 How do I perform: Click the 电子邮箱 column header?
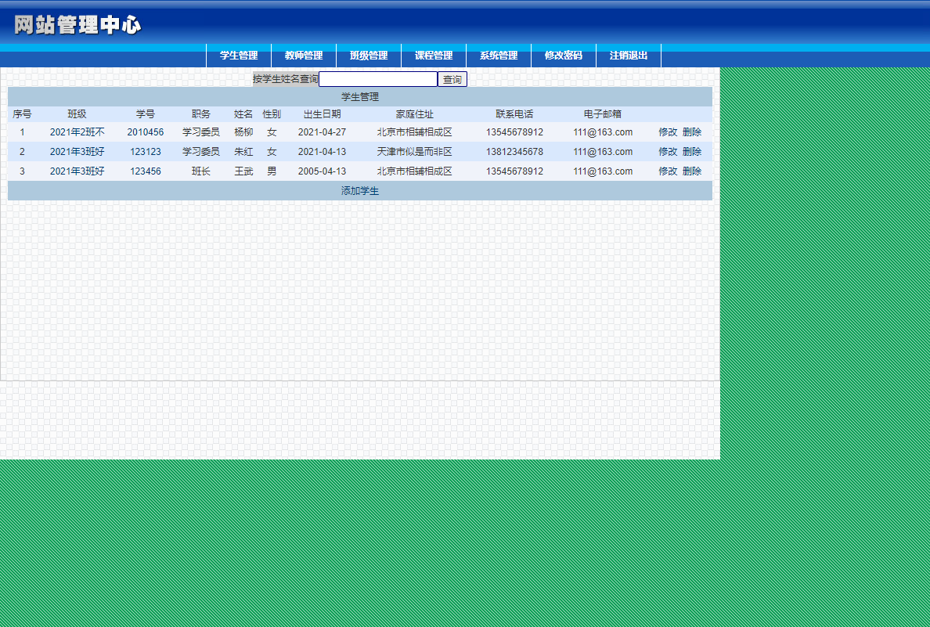[x=603, y=114]
